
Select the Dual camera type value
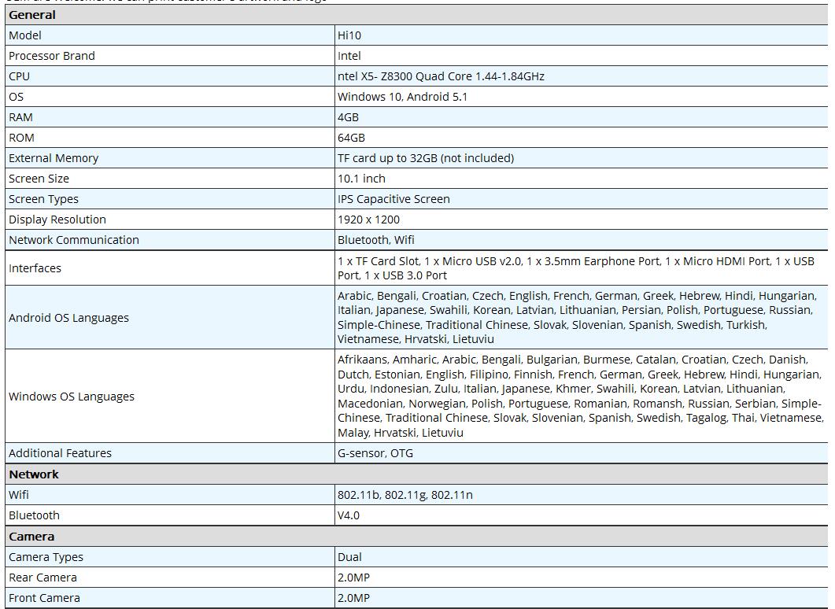pyautogui.click(x=350, y=557)
